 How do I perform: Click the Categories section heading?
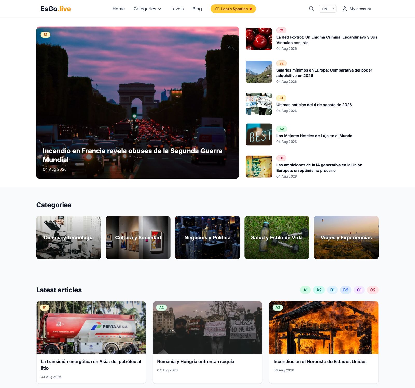54,205
